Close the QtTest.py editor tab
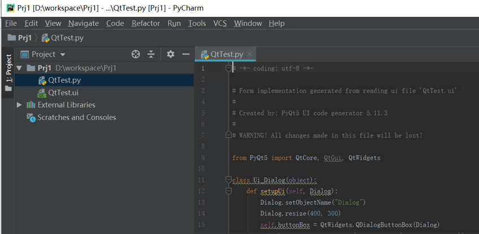Viewport: 479px width, 234px height. tap(249, 54)
